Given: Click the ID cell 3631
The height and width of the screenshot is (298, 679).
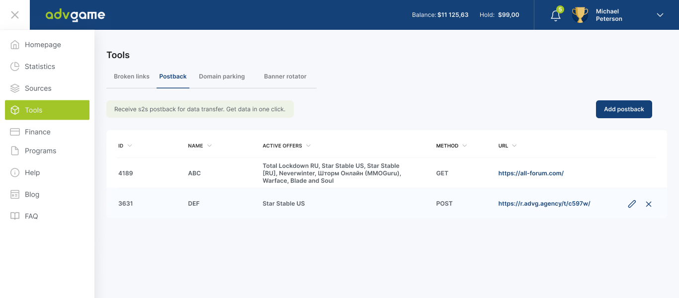Looking at the screenshot, I should pos(126,204).
